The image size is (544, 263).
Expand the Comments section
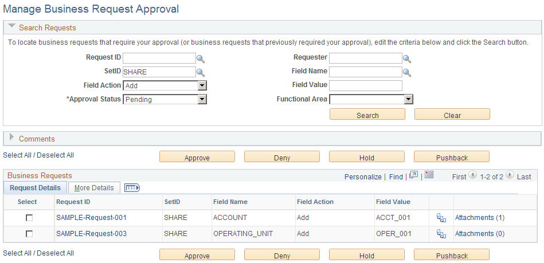click(x=12, y=138)
